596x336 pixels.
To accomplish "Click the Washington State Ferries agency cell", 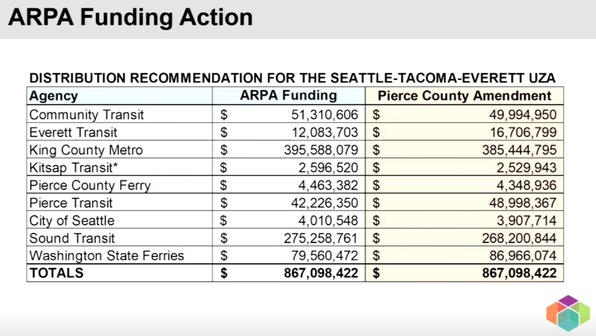I will 107,256.
